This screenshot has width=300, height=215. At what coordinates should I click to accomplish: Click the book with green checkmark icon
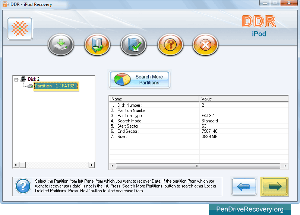pos(133,45)
